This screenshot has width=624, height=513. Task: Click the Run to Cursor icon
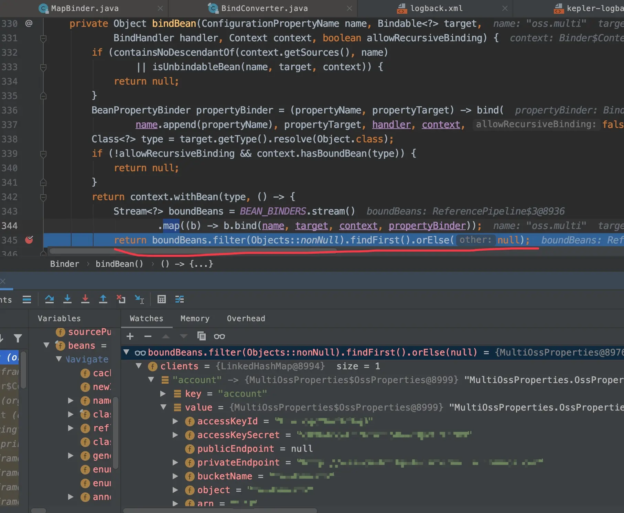click(x=139, y=299)
